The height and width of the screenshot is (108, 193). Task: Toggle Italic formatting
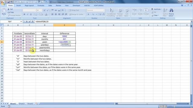point(27,14)
